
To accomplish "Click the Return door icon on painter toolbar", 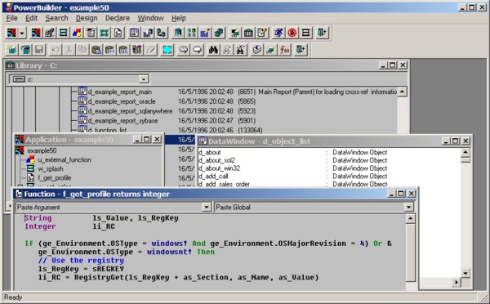I will (301, 50).
